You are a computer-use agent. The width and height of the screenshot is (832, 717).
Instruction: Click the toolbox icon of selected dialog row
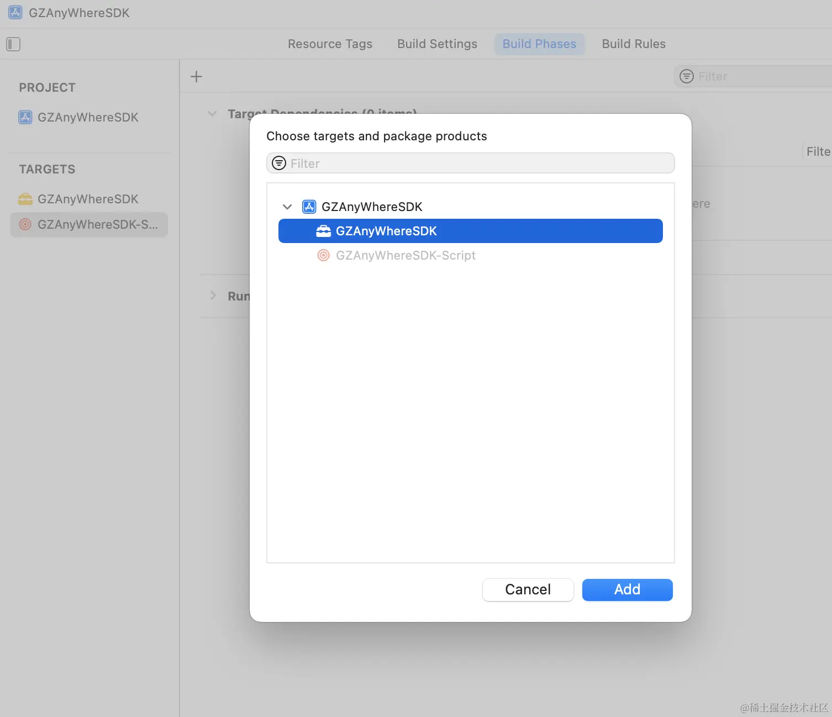pyautogui.click(x=324, y=231)
